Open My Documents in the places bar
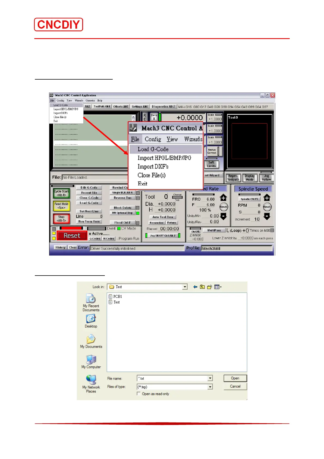324x459 pixels. pos(91,342)
